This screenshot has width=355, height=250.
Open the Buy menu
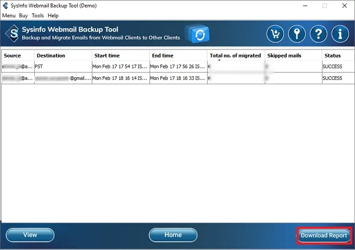[x=23, y=16]
